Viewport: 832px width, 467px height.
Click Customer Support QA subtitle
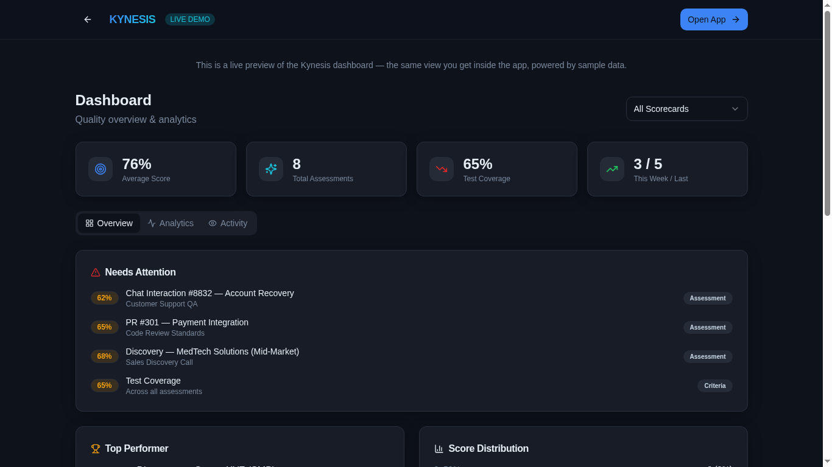pos(162,304)
